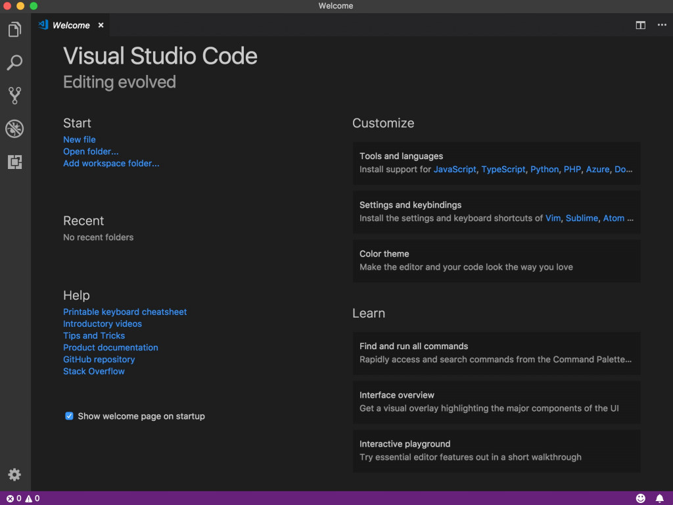
Task: Click the errors and warnings status indicator
Action: [x=23, y=498]
